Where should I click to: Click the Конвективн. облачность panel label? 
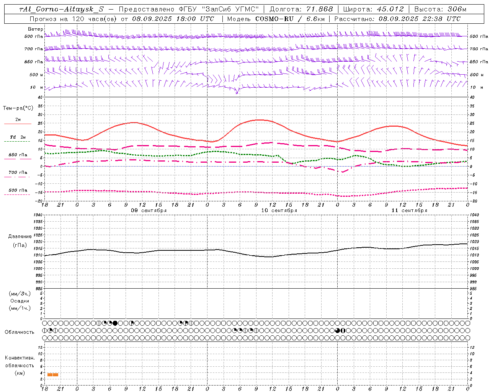pos(20,362)
